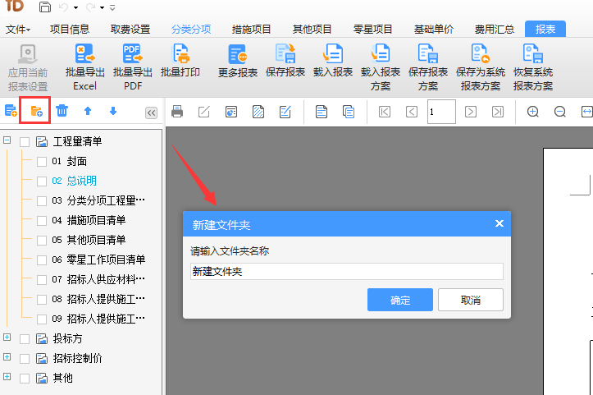
Task: Switch to the 零星项目 tab
Action: point(373,30)
